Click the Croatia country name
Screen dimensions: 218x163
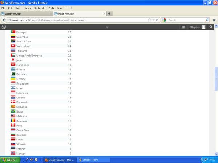(21, 98)
